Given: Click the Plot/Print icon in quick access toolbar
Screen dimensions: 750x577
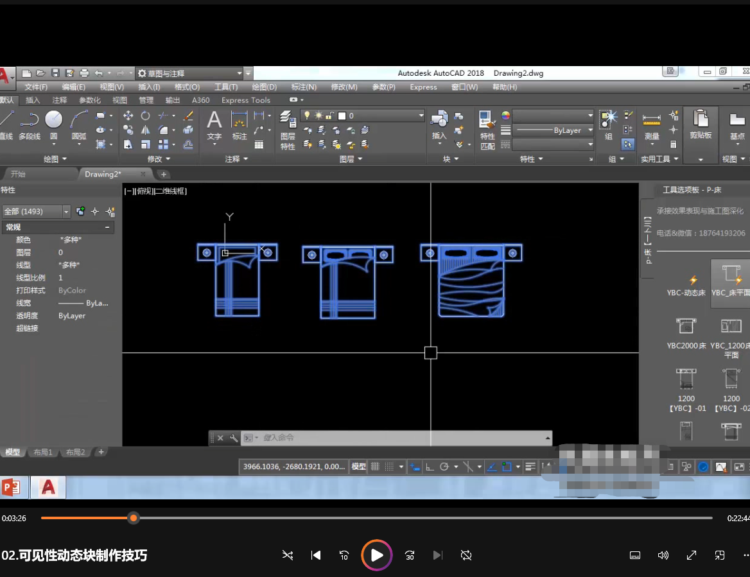Looking at the screenshot, I should point(84,73).
